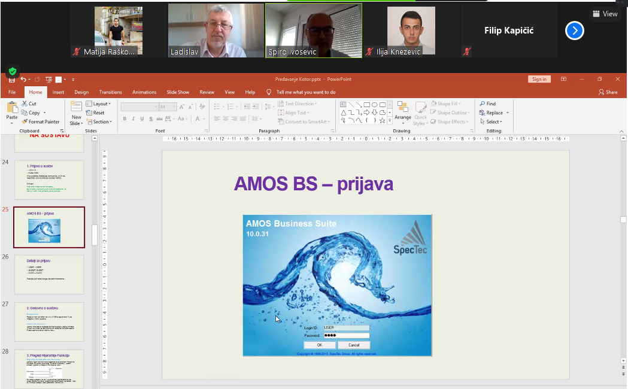Open the File tab
Image resolution: width=628 pixels, height=389 pixels.
click(12, 92)
